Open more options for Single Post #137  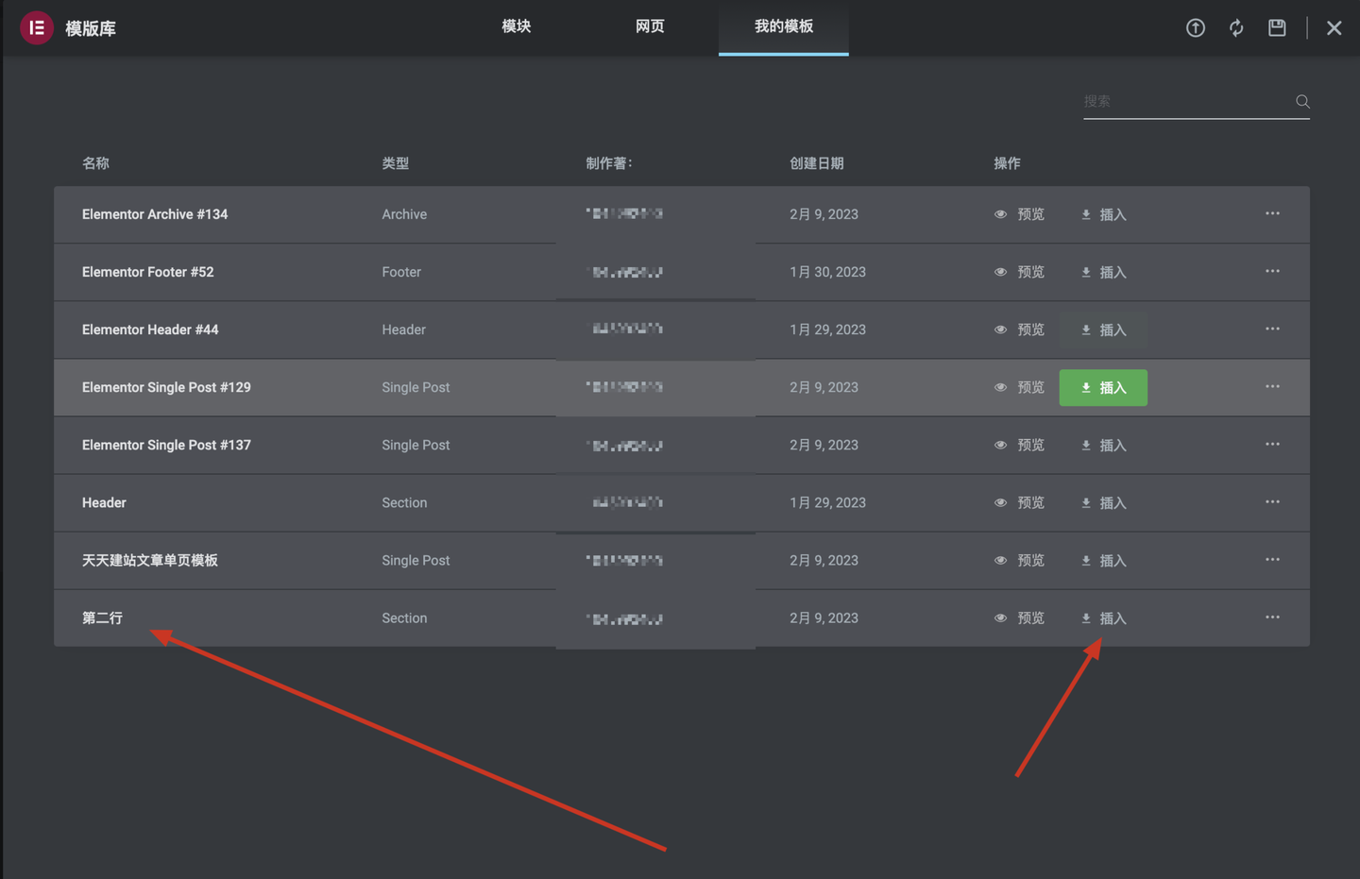1272,444
